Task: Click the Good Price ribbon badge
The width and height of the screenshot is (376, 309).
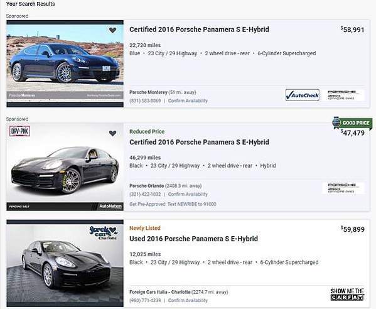Action: coord(352,123)
